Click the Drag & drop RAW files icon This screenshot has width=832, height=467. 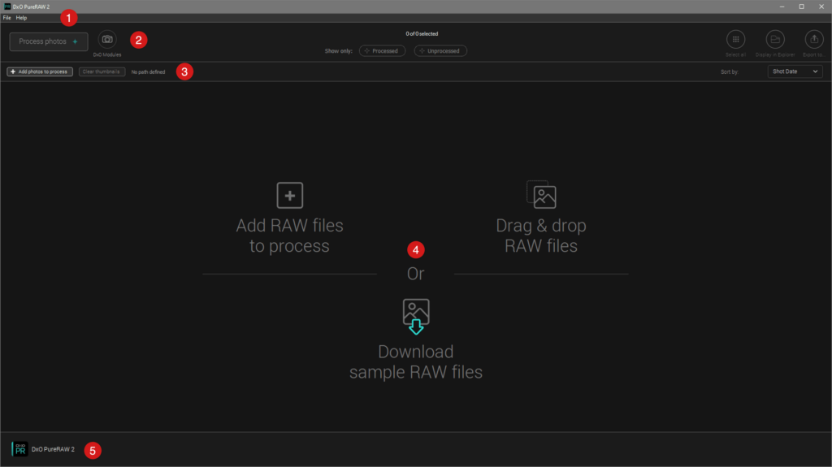coord(541,194)
